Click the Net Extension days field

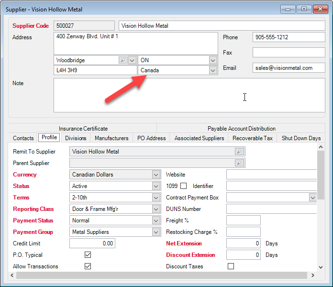(244, 243)
